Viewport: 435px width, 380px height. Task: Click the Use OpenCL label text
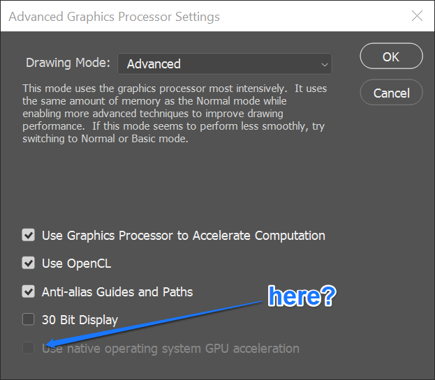pyautogui.click(x=76, y=264)
